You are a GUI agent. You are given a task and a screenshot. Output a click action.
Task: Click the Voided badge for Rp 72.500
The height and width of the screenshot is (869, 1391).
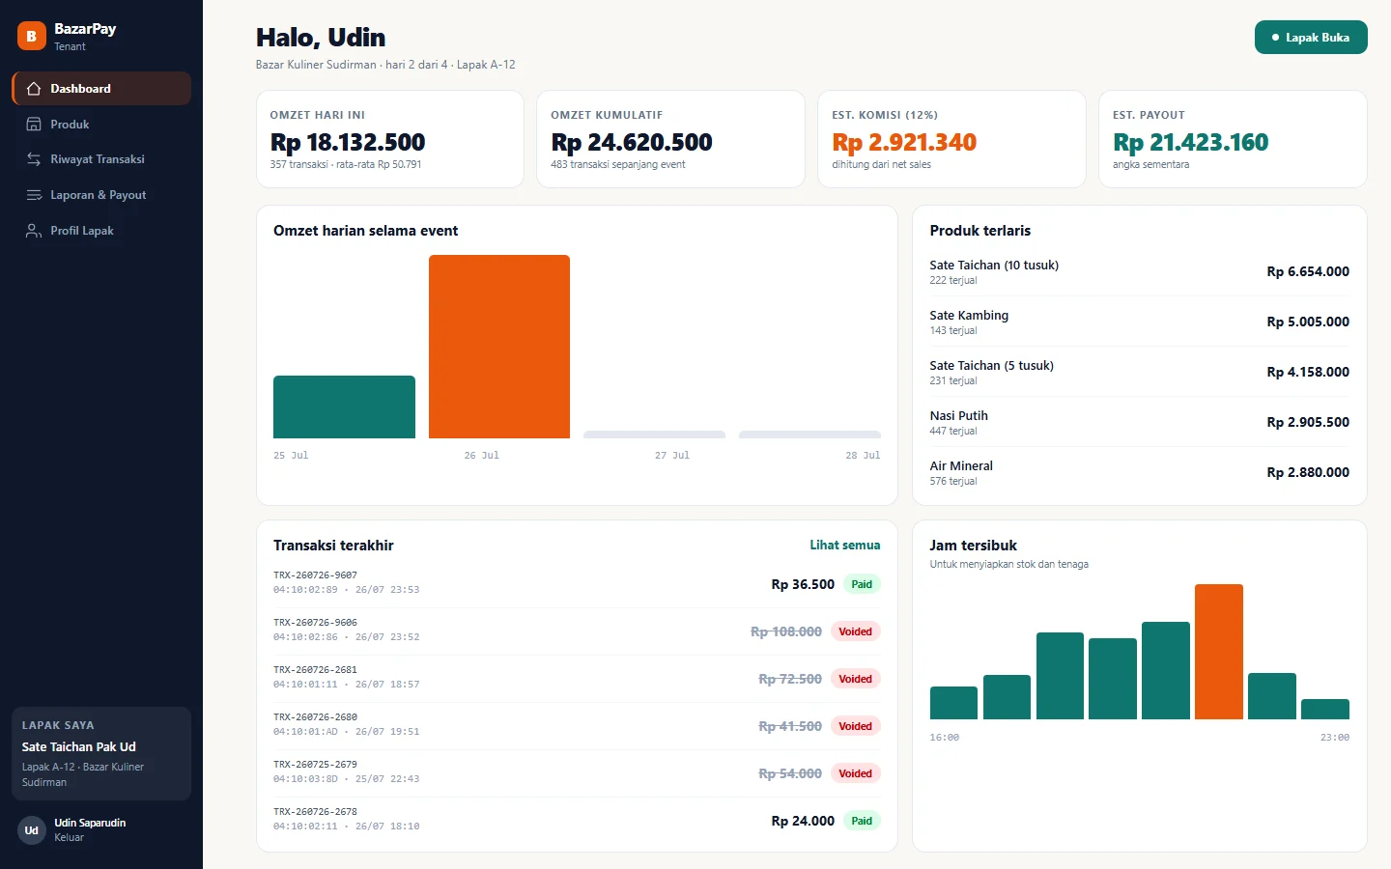855,679
